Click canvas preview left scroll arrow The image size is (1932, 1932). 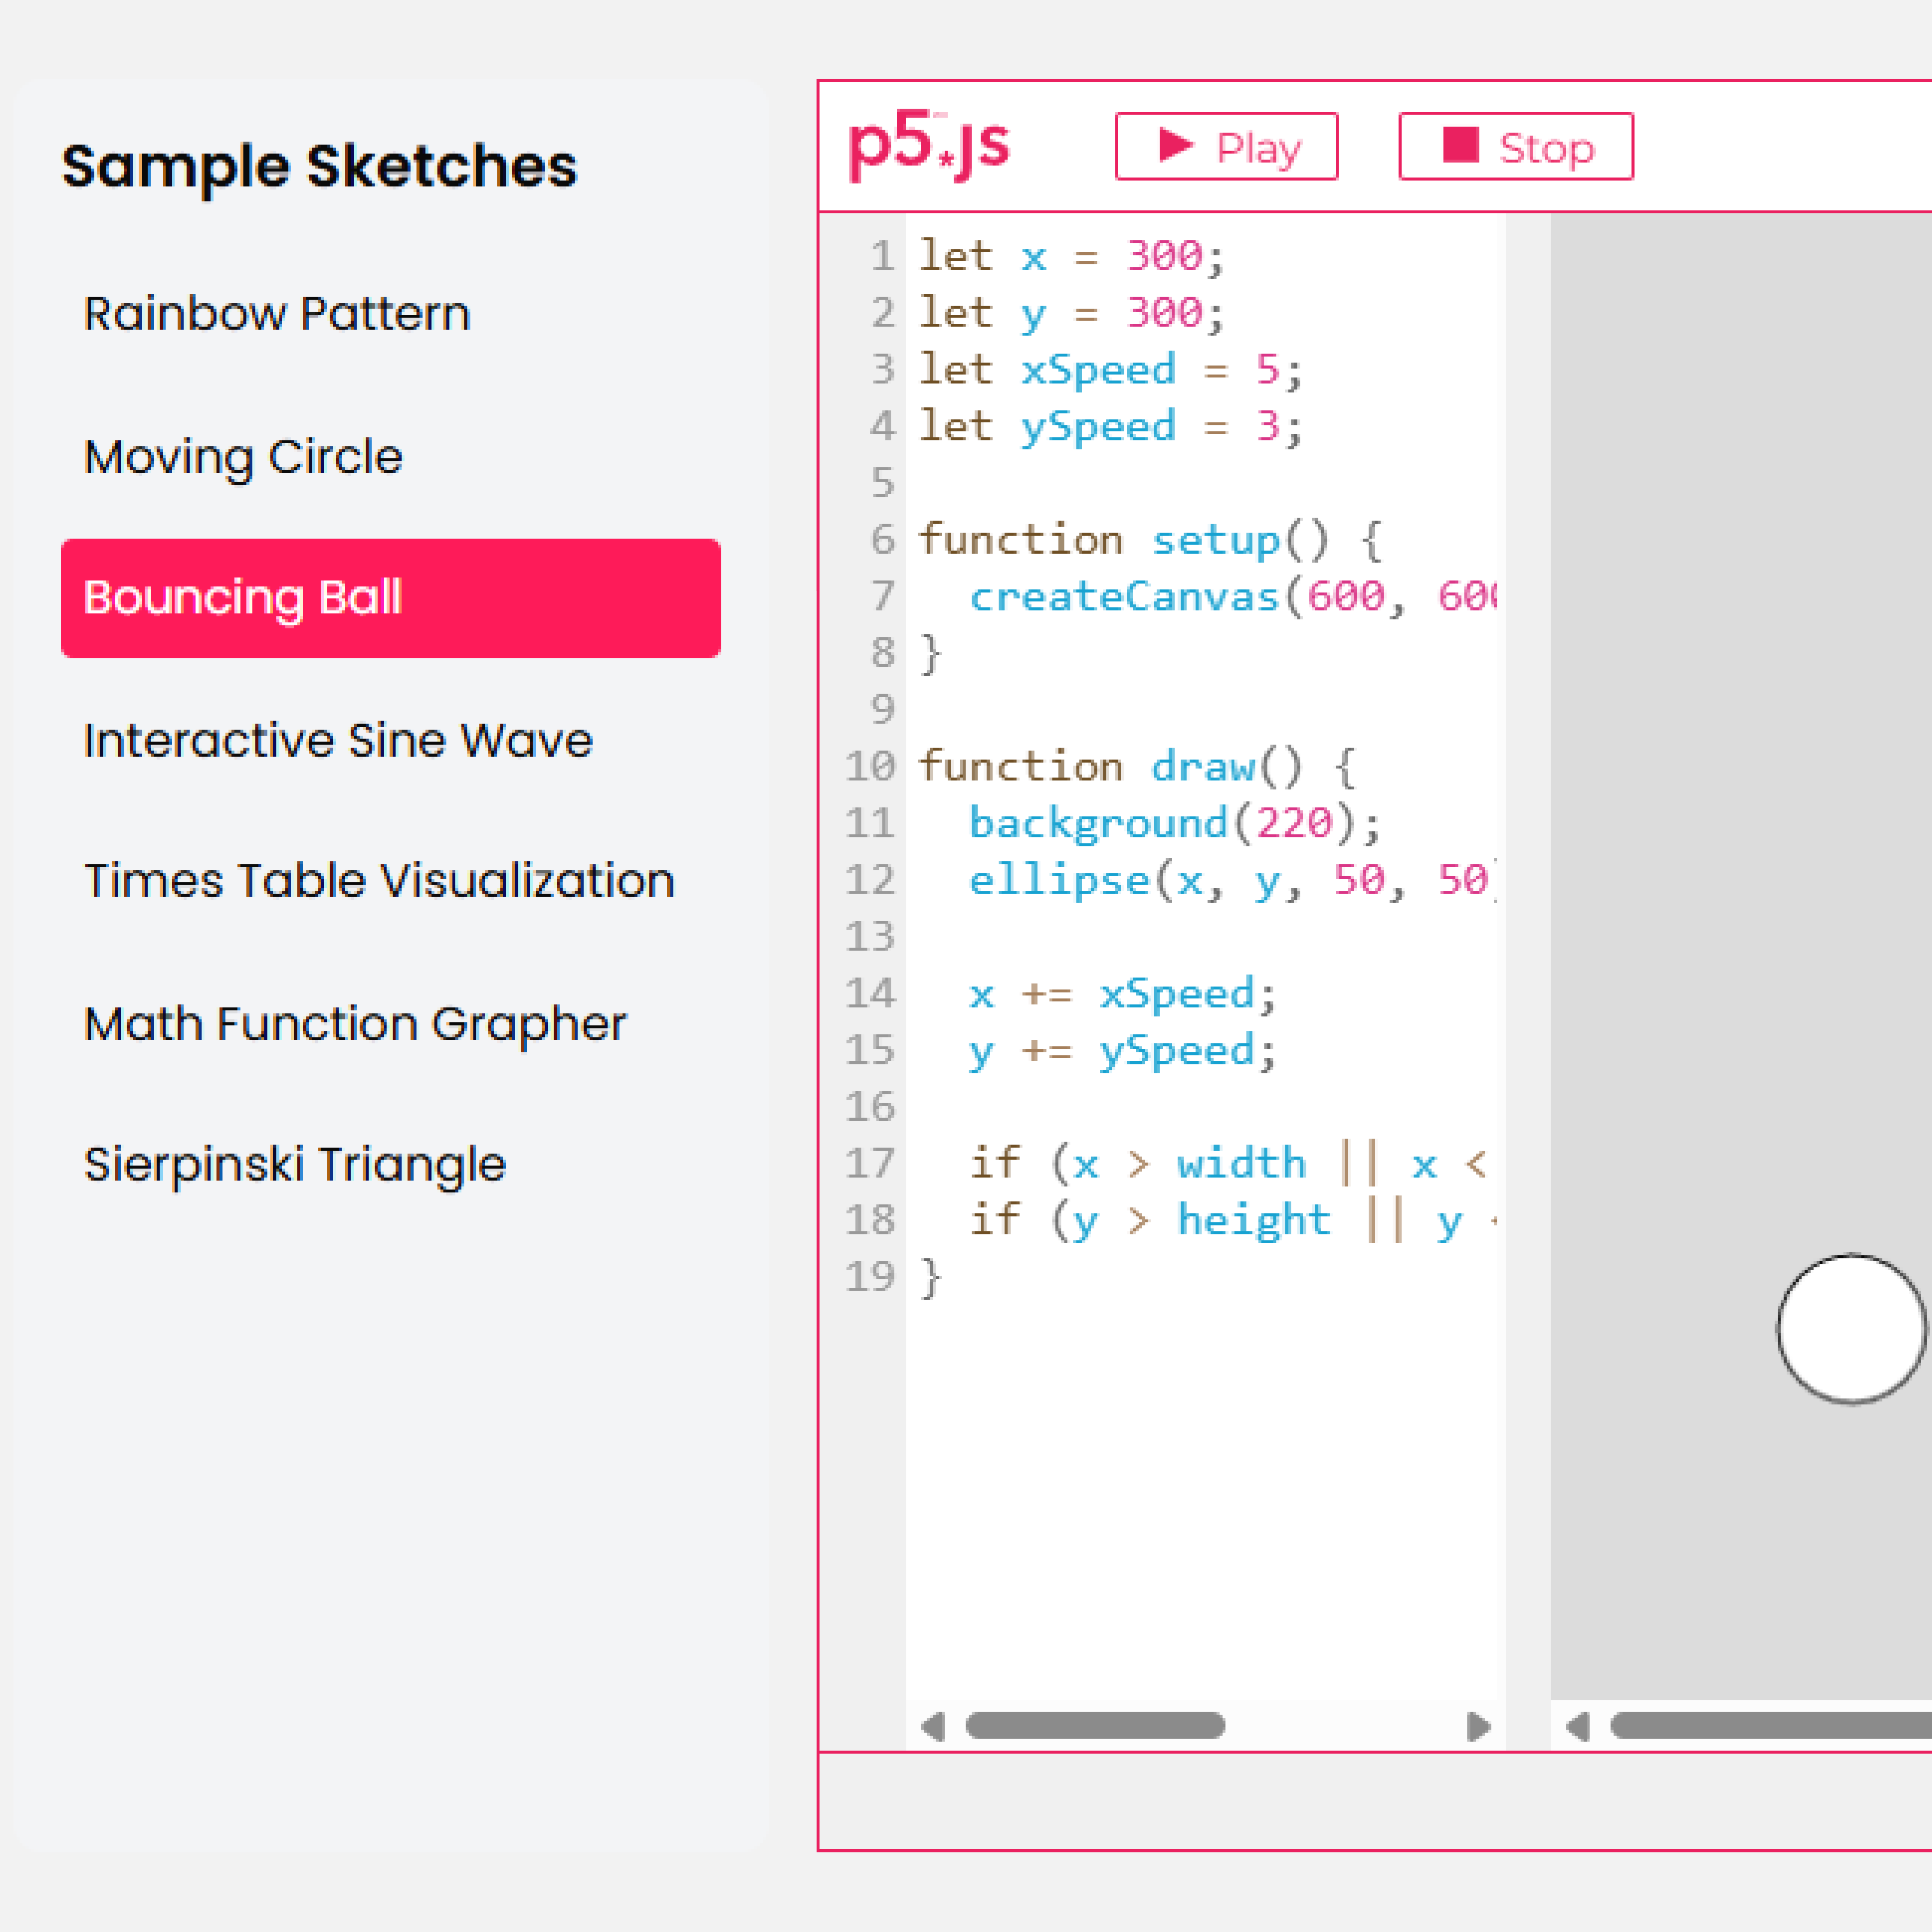coord(1578,1726)
